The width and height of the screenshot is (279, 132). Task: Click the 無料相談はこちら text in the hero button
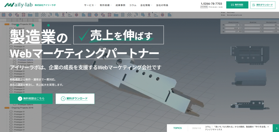point(34,99)
